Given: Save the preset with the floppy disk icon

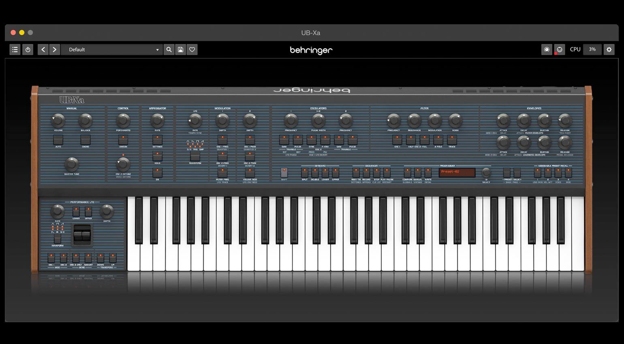Looking at the screenshot, I should (x=180, y=49).
